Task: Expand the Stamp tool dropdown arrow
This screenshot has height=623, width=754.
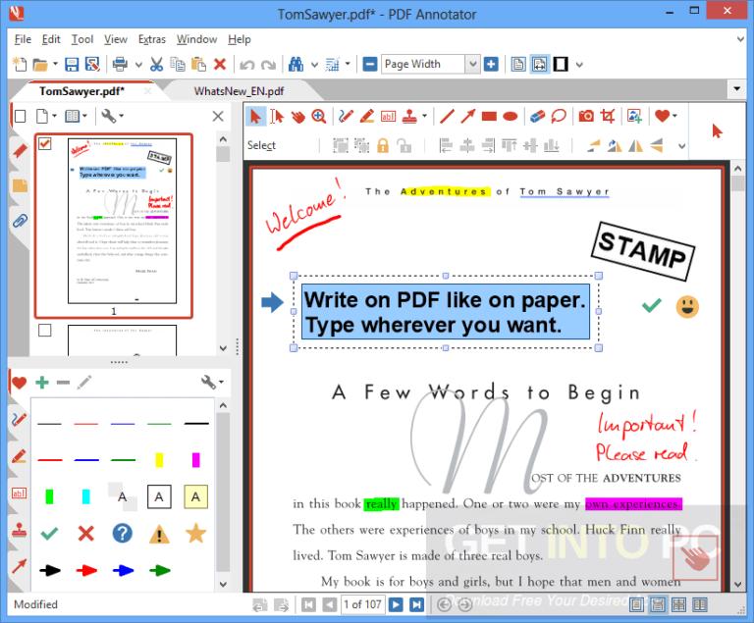Action: [x=424, y=116]
